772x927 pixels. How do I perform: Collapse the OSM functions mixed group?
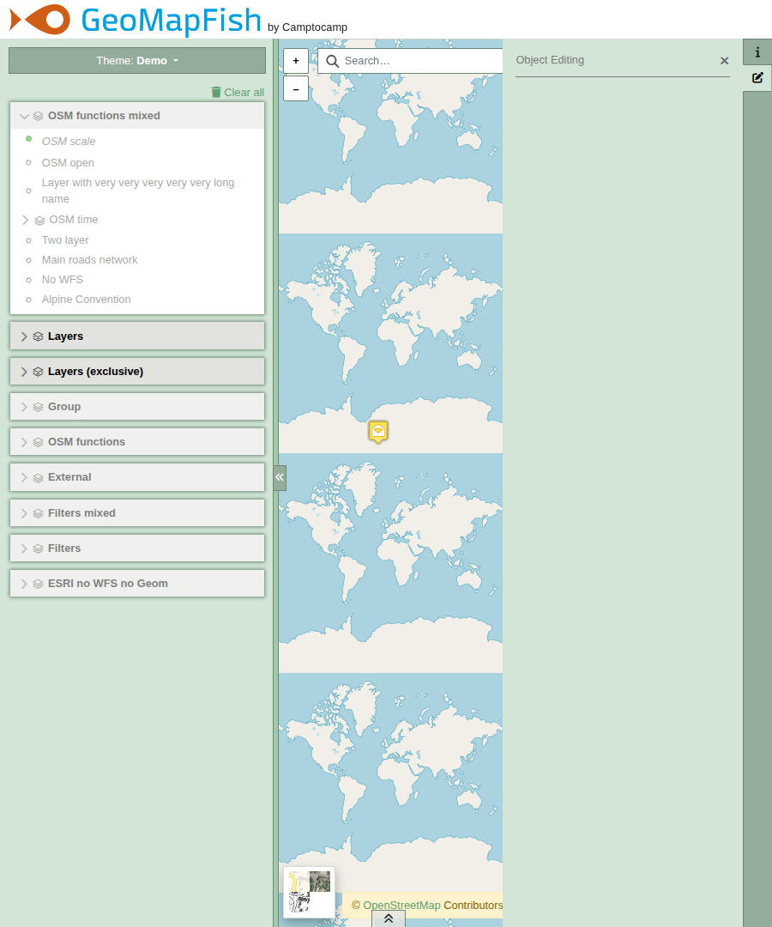(x=24, y=116)
